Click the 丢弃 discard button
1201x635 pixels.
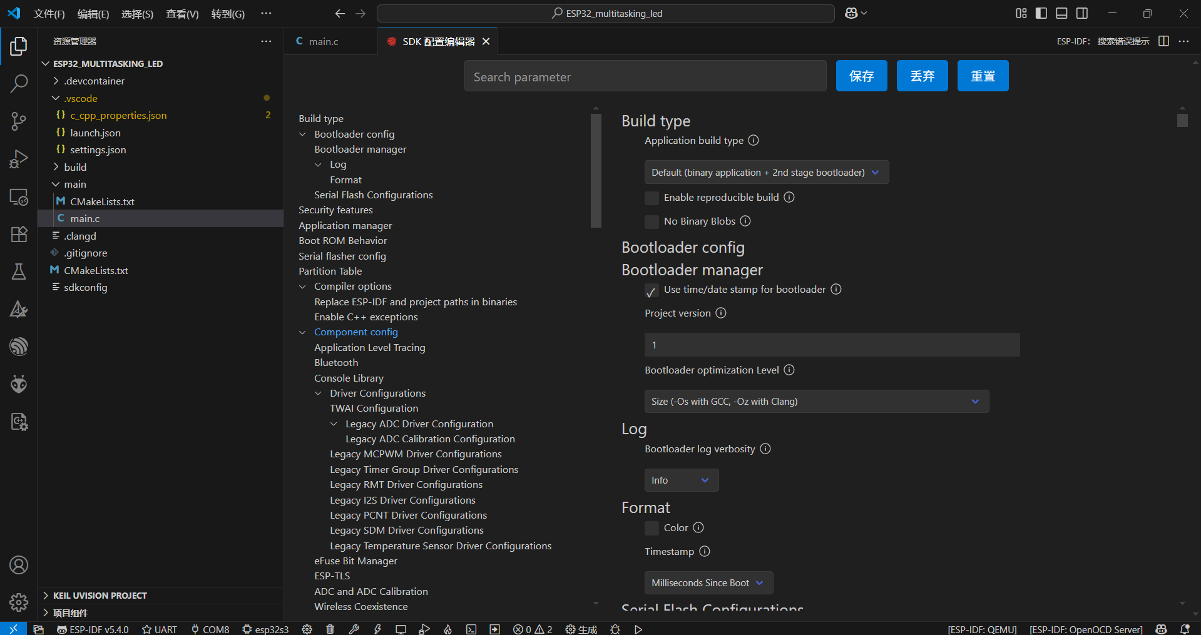922,76
